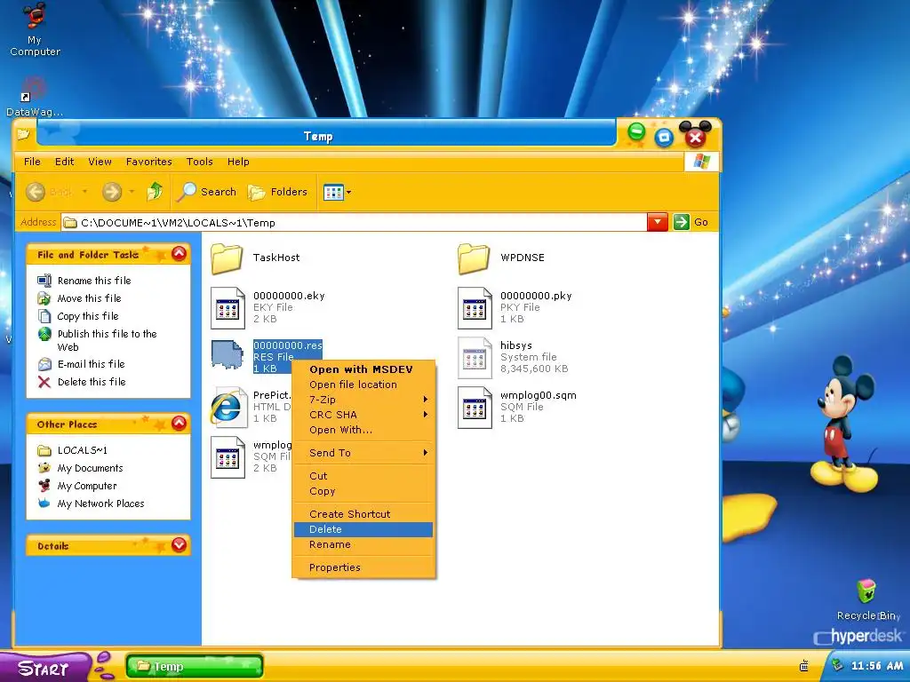The width and height of the screenshot is (910, 682).
Task: Collapse the Other Places panel
Action: click(179, 424)
